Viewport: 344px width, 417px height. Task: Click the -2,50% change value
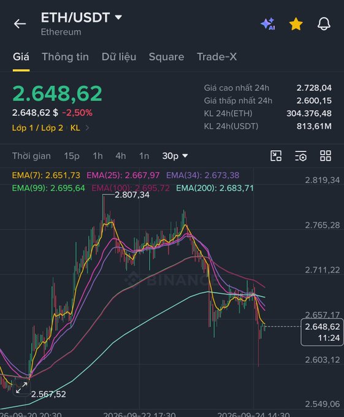click(77, 113)
